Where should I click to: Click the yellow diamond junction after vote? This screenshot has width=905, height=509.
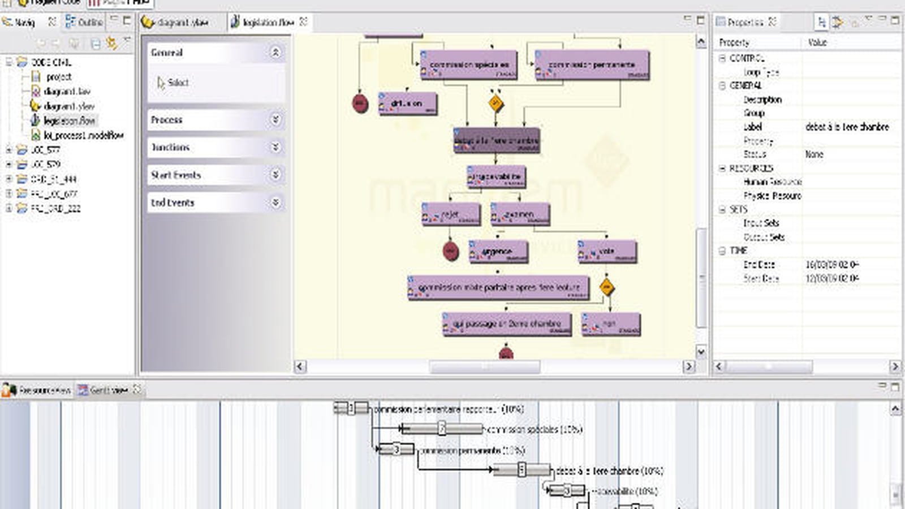coord(606,287)
